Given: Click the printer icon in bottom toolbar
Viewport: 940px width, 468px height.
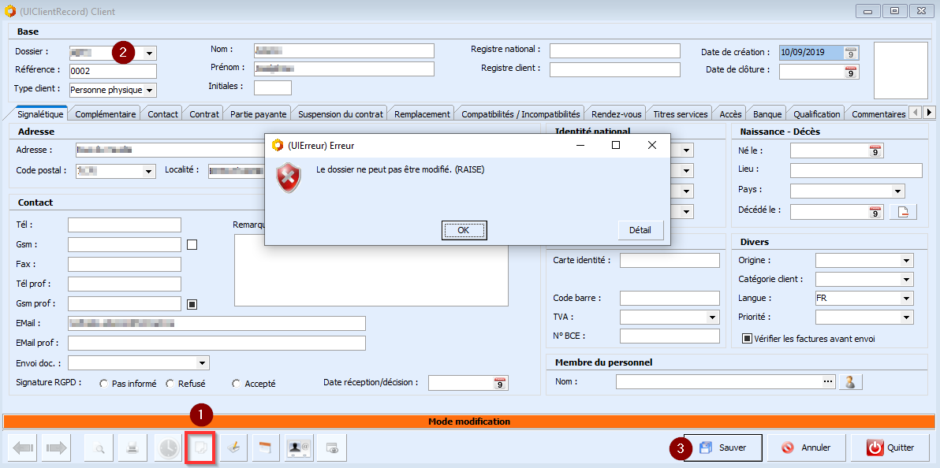Looking at the screenshot, I should 133,448.
